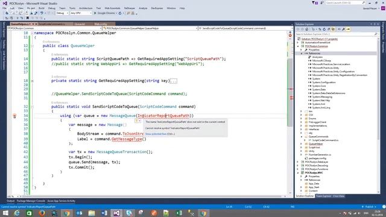Open the QueueHelper type navigation dropdown
The width and height of the screenshot is (386, 217).
150,28
